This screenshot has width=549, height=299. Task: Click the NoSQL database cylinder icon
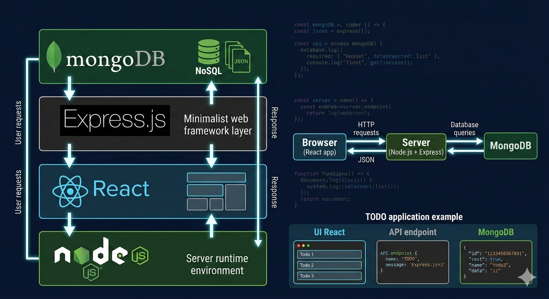(x=209, y=53)
